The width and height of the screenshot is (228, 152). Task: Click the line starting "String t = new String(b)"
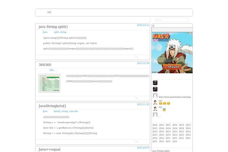click(x=70, y=133)
